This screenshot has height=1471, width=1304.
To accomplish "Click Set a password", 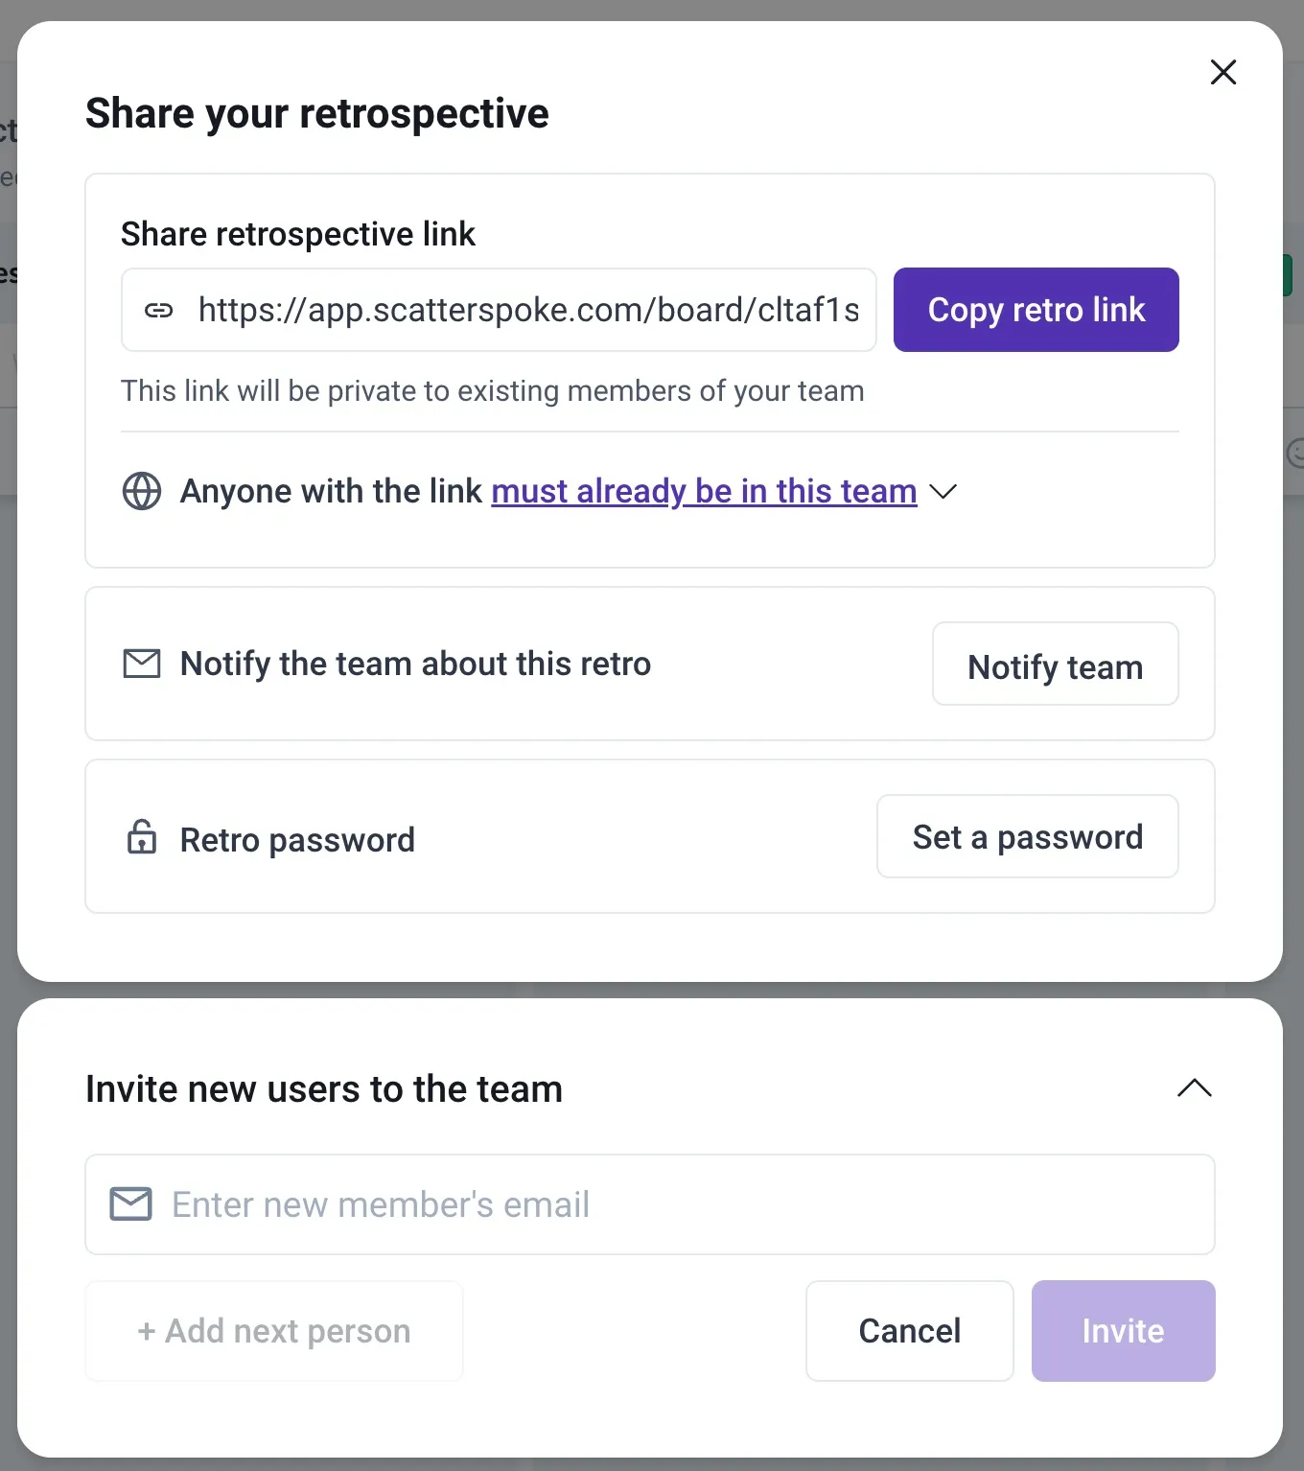I will click(x=1027, y=836).
